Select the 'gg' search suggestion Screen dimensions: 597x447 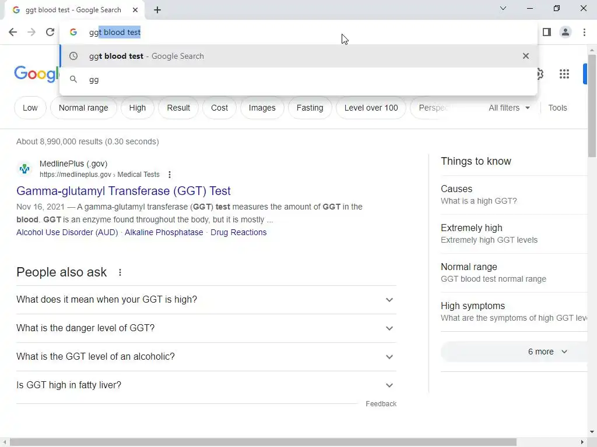(x=298, y=79)
